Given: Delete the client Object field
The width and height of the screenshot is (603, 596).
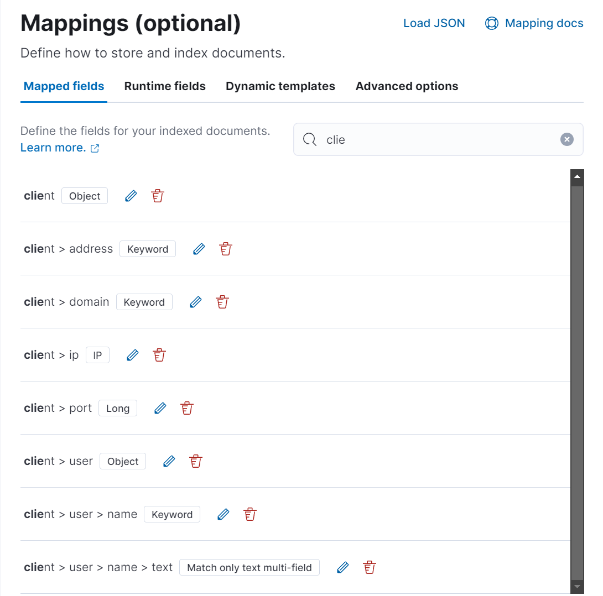Looking at the screenshot, I should (157, 196).
